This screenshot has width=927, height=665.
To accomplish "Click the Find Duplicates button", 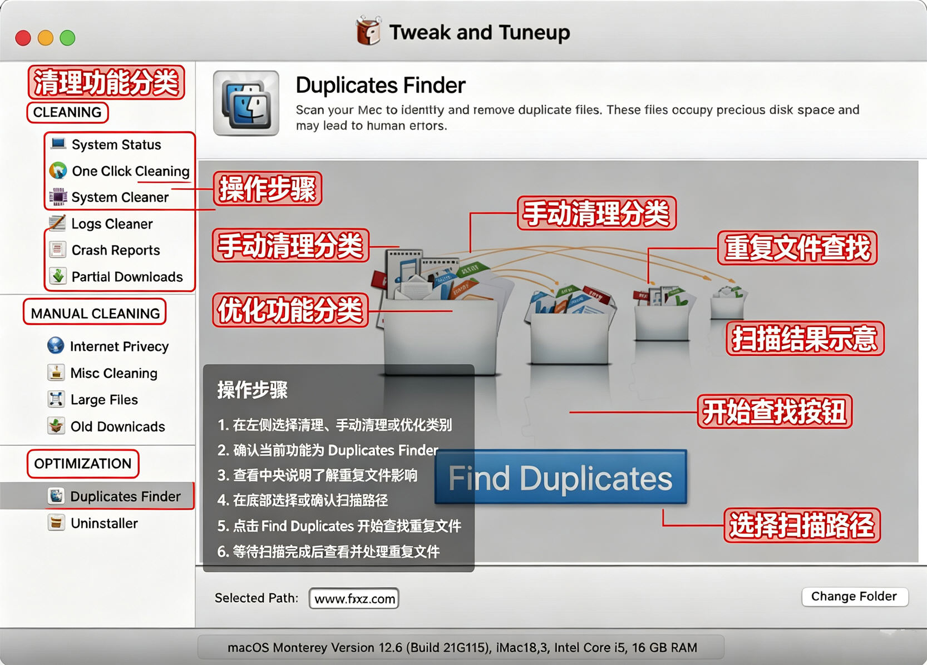I will pos(561,478).
